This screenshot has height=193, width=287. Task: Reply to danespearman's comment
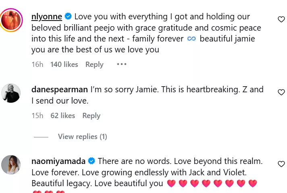pos(91,116)
